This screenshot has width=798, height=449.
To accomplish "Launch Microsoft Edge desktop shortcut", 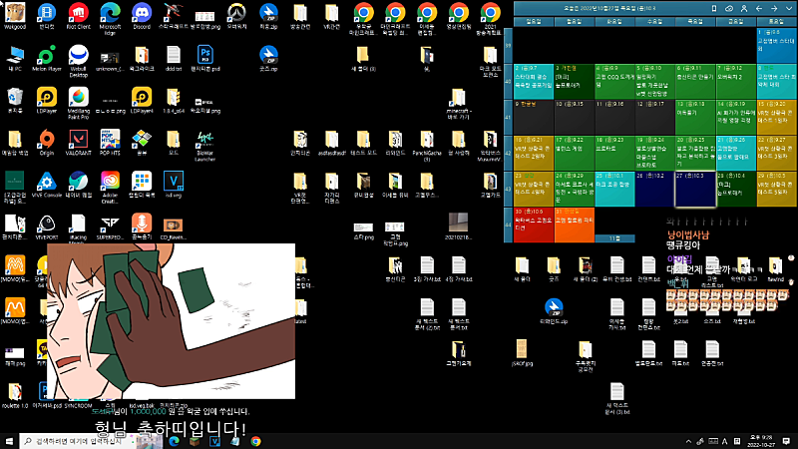I will click(110, 15).
